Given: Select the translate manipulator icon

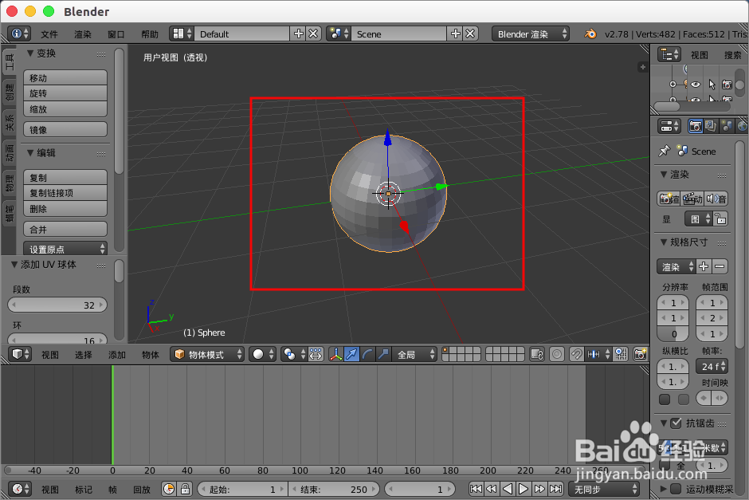Looking at the screenshot, I should tap(351, 354).
